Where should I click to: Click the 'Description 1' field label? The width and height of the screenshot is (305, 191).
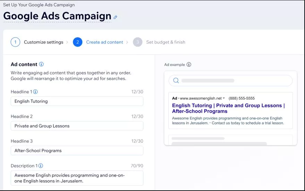[x=24, y=166]
